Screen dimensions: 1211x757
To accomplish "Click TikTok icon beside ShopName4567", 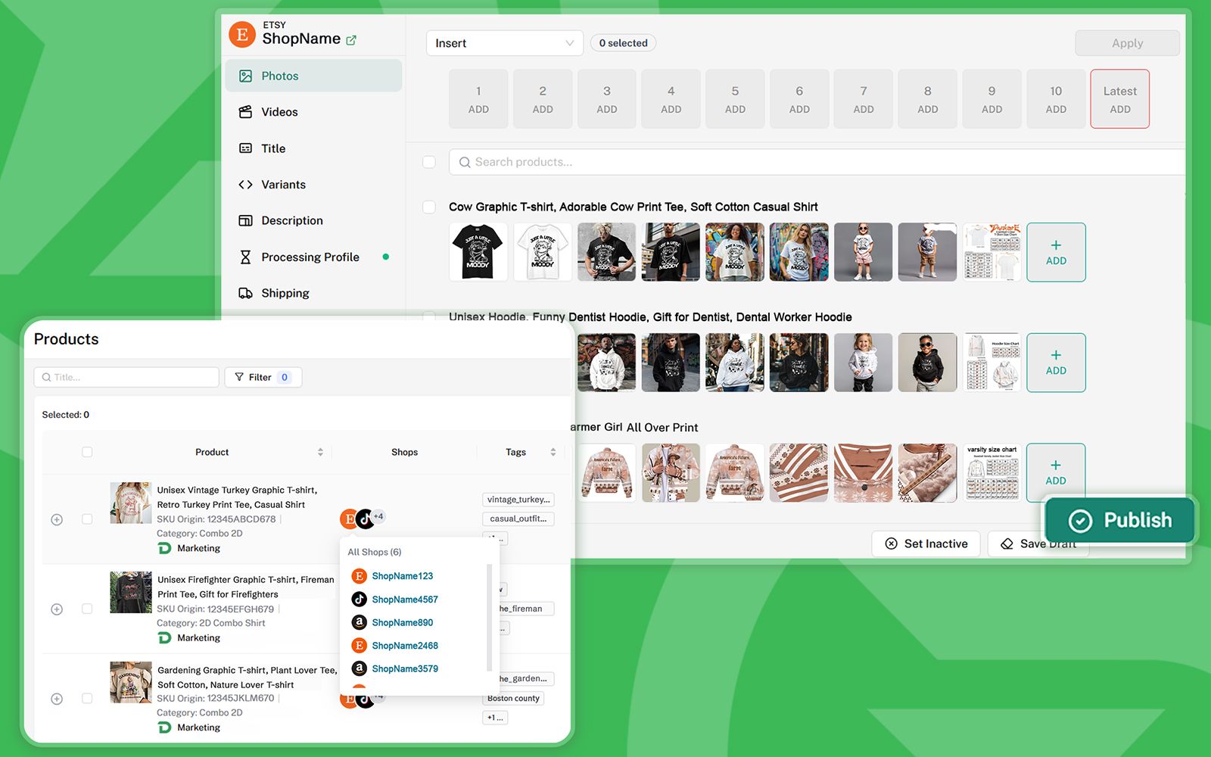I will point(360,600).
